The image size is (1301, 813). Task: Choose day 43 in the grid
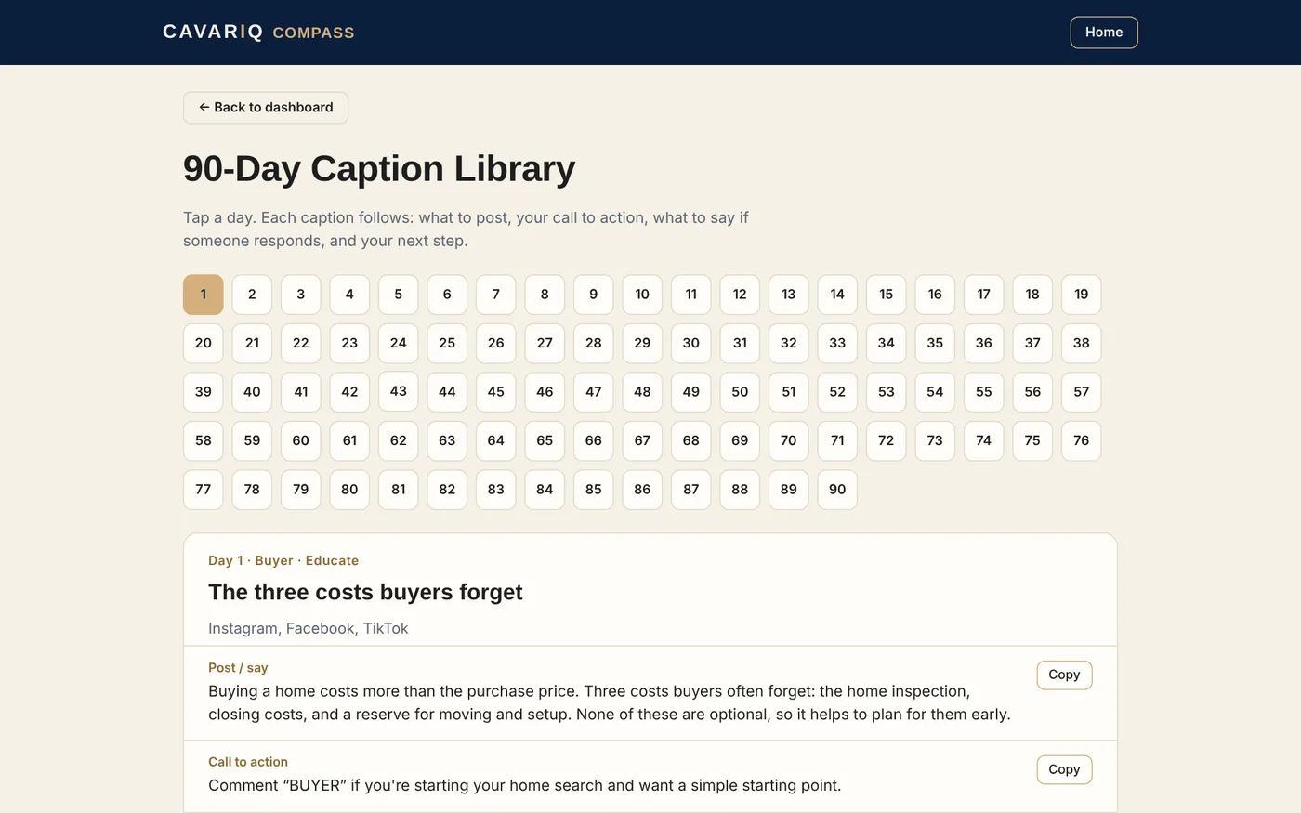click(399, 391)
